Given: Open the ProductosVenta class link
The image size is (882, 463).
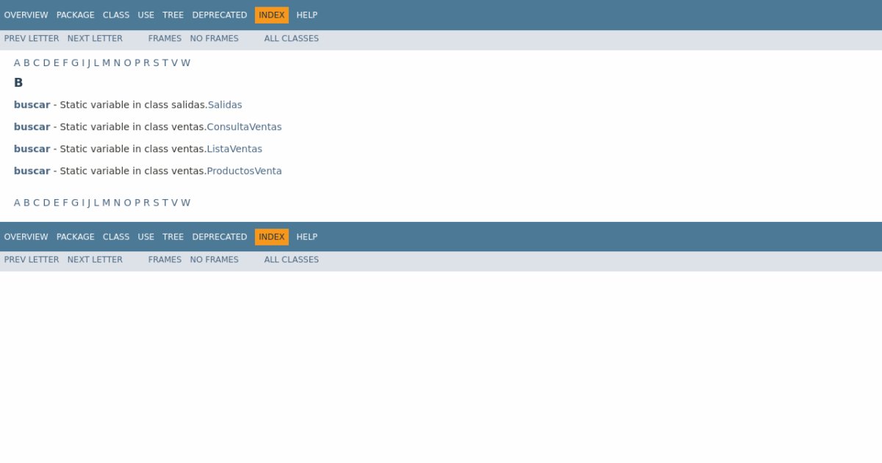Looking at the screenshot, I should [x=244, y=171].
